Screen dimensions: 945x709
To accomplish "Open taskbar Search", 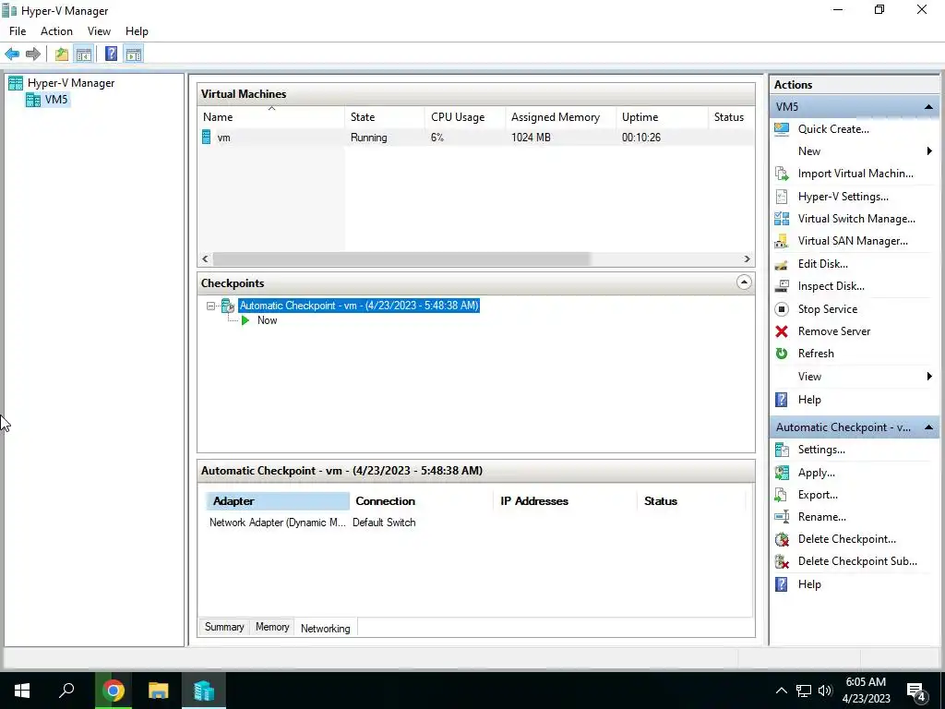I will click(66, 691).
